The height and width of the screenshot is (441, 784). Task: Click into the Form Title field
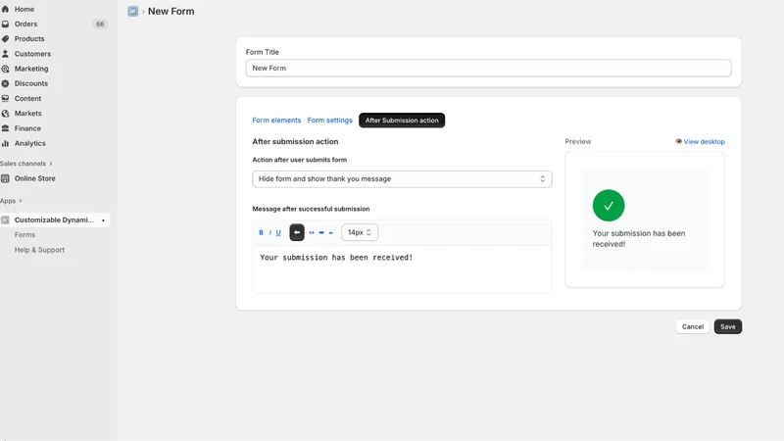(488, 68)
